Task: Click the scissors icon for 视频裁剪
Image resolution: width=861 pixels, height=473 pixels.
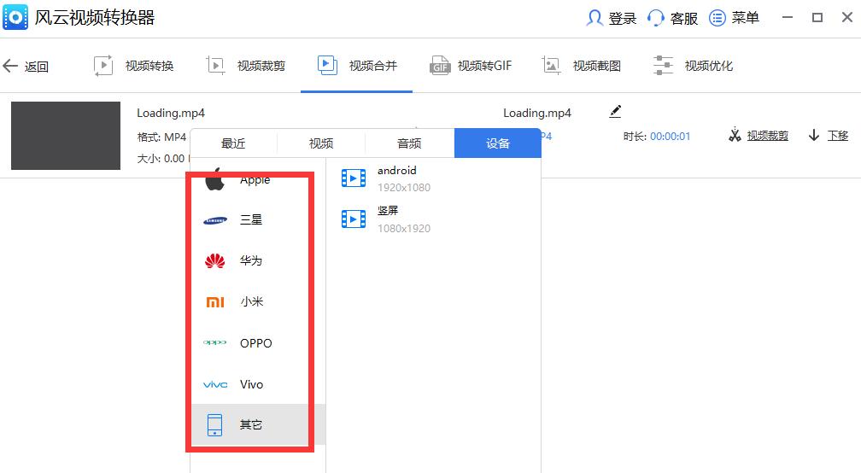Action: click(x=735, y=135)
